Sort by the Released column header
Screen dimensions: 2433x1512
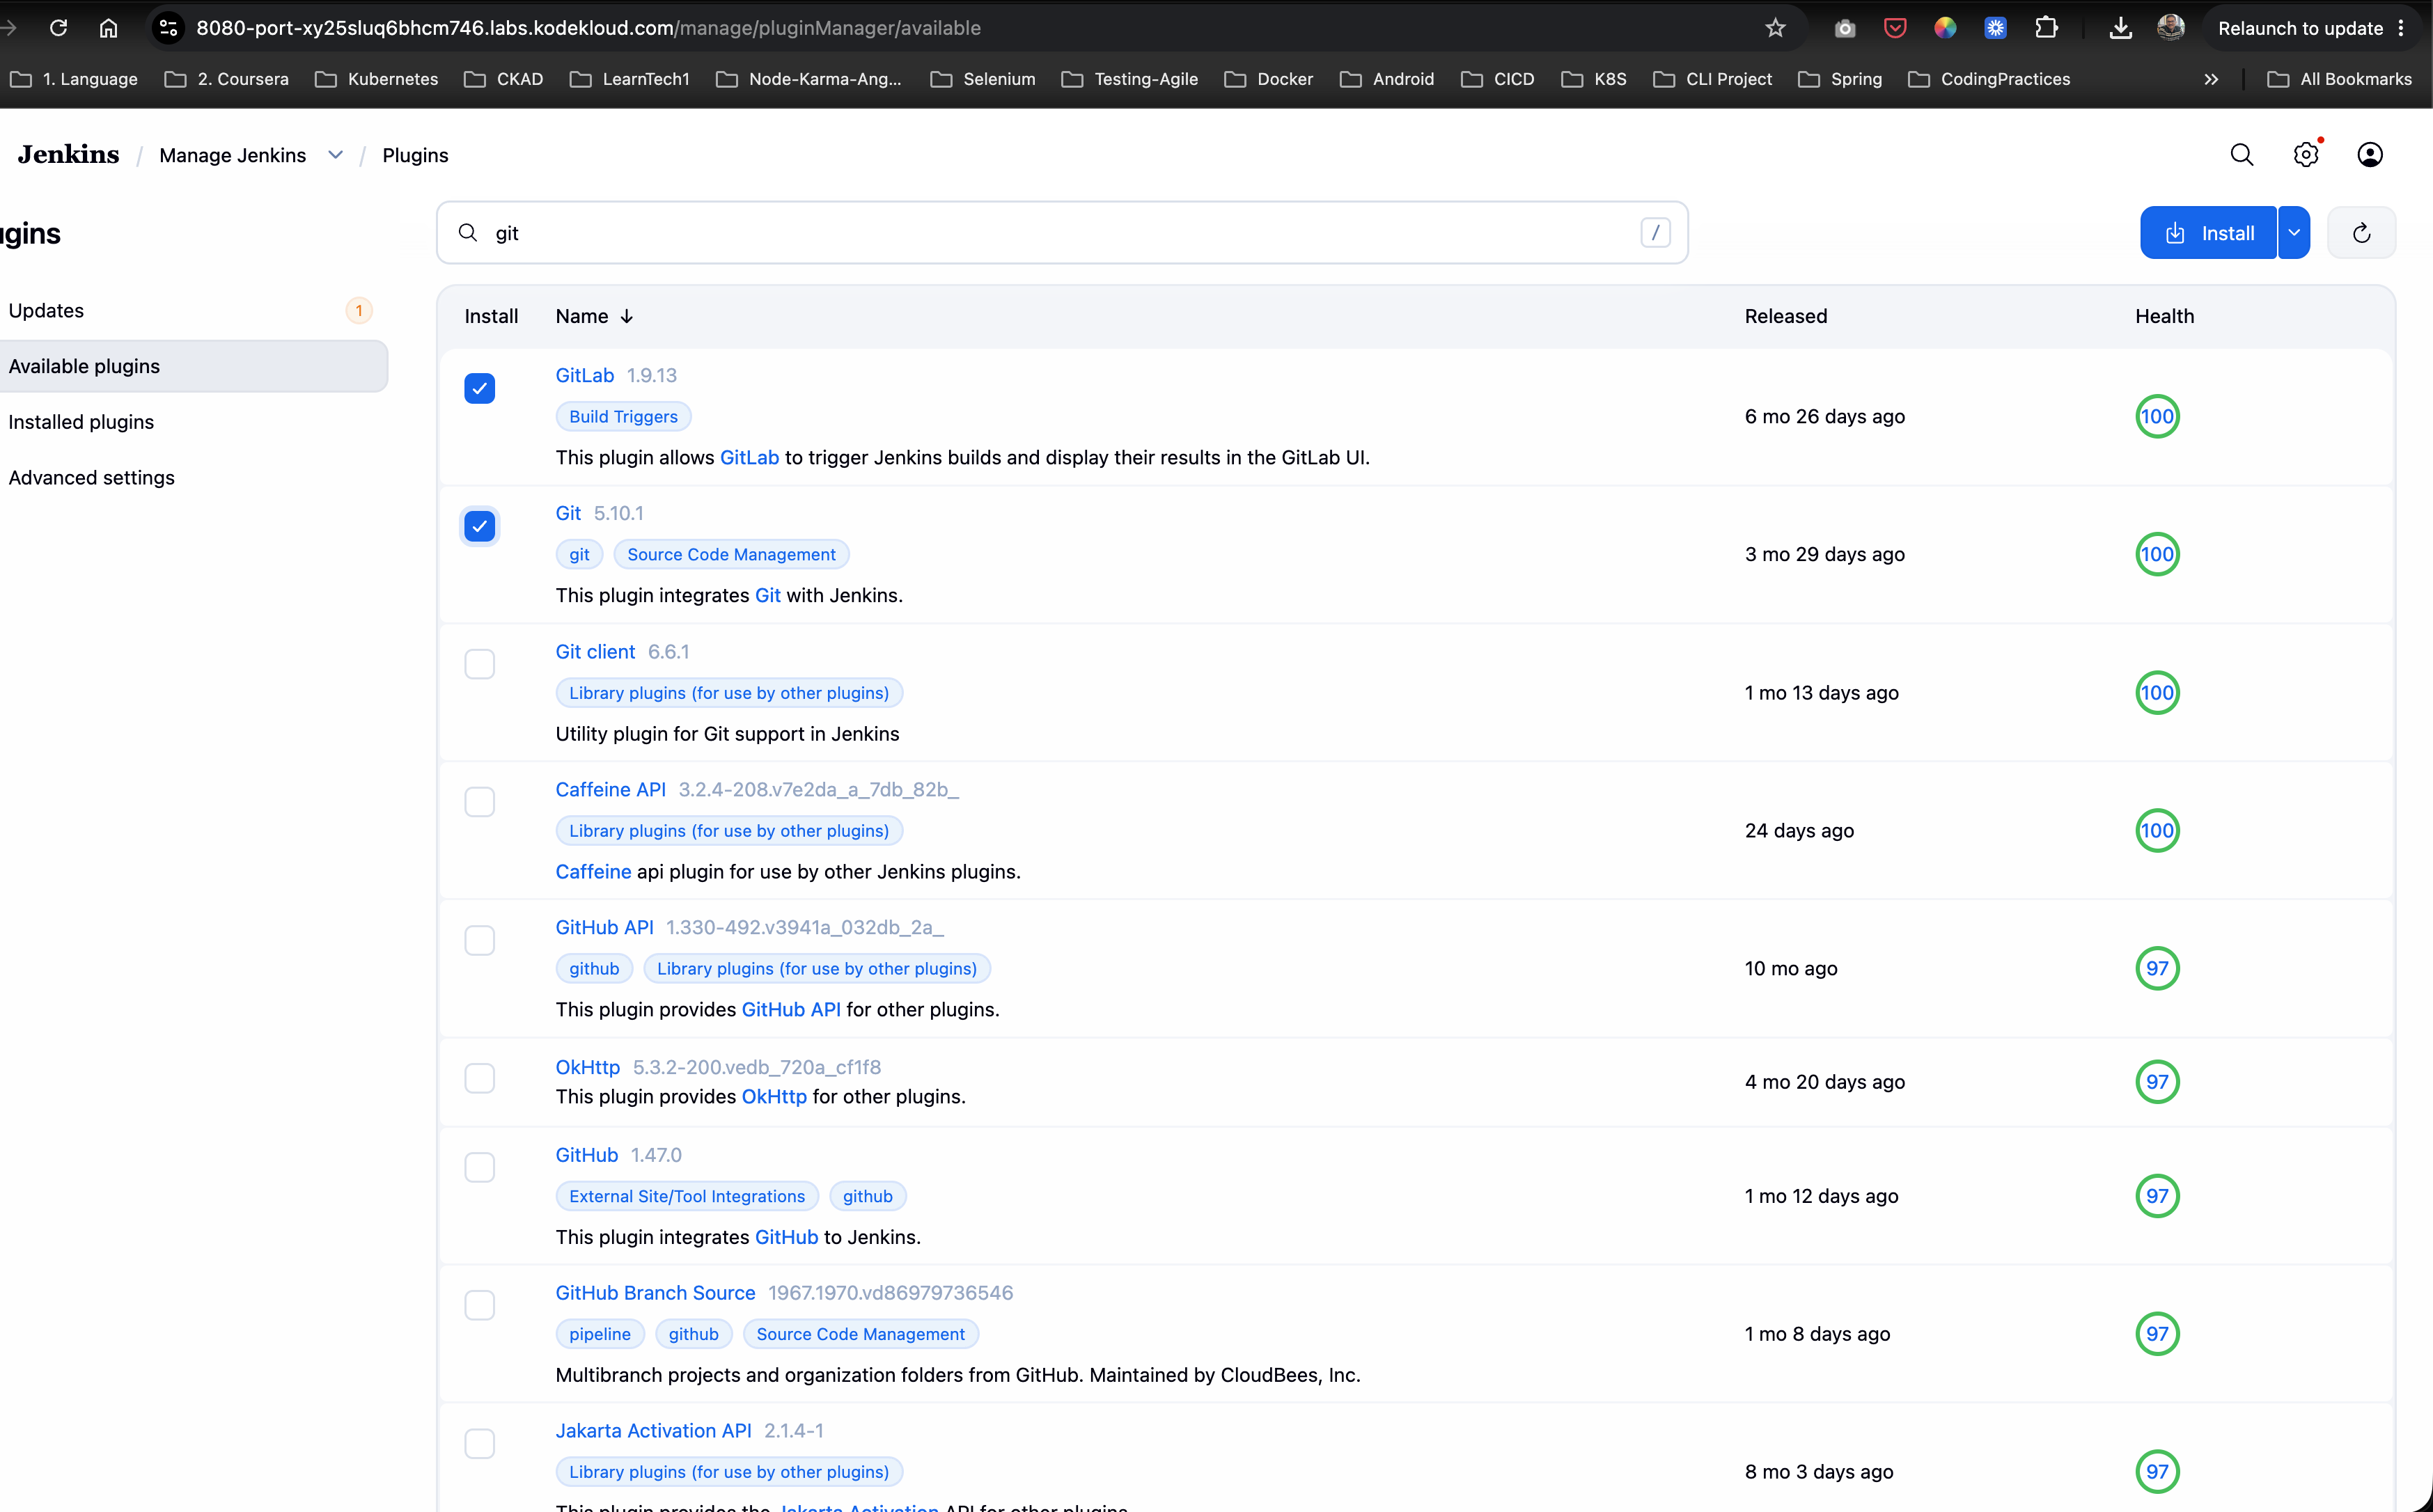pyautogui.click(x=1785, y=316)
